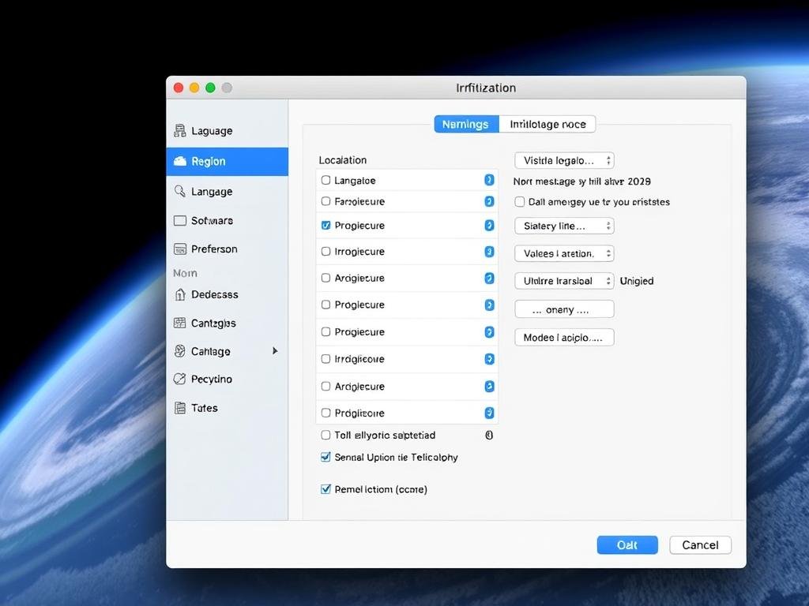Click the Modee l acipio button
This screenshot has width=809, height=606.
564,337
